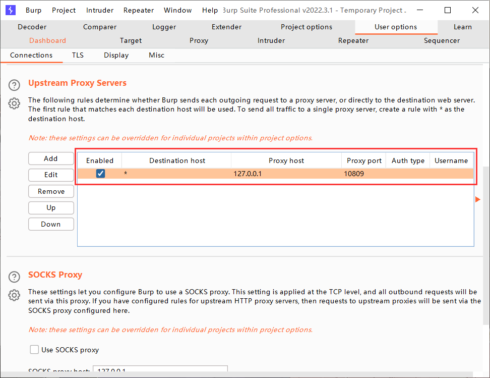Screen dimensions: 490x378
Task: Open the Upstream Proxy Servers gear options
Action: pyautogui.click(x=15, y=103)
